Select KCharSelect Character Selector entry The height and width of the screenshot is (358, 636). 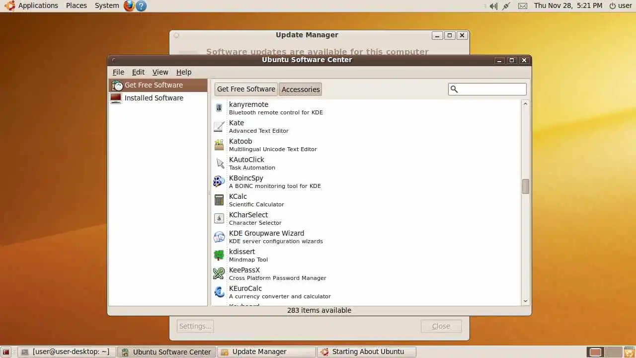click(x=366, y=218)
